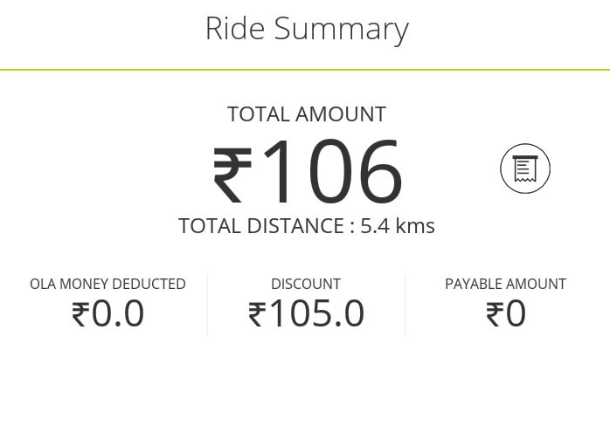
Task: Click the PAYABLE AMOUNT label
Action: pos(505,284)
